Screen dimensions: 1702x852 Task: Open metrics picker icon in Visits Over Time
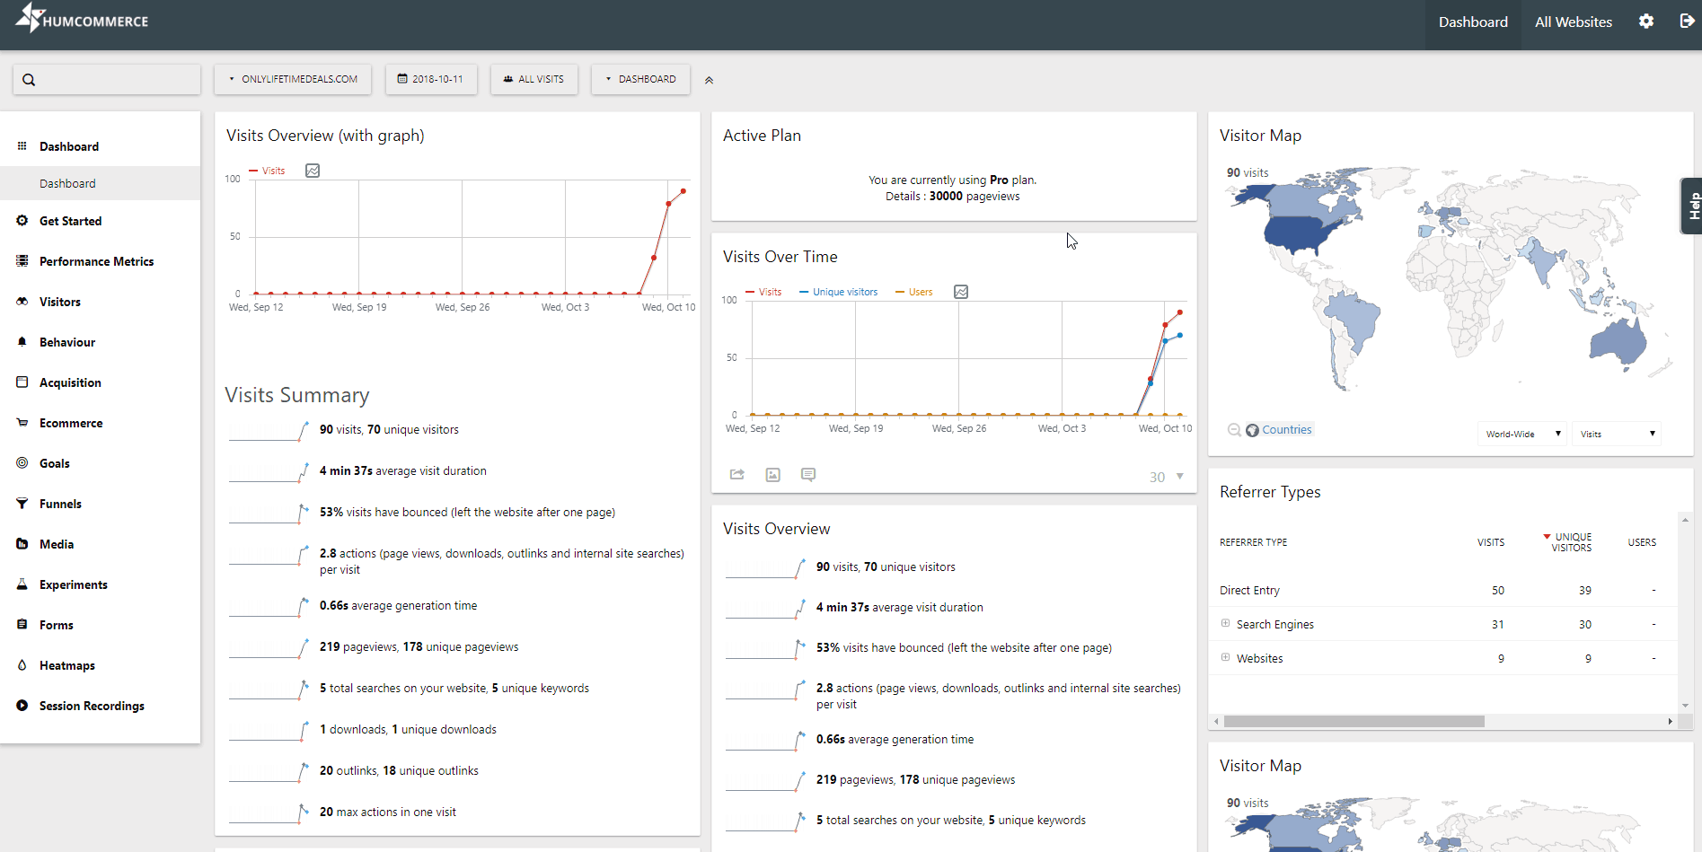click(961, 292)
